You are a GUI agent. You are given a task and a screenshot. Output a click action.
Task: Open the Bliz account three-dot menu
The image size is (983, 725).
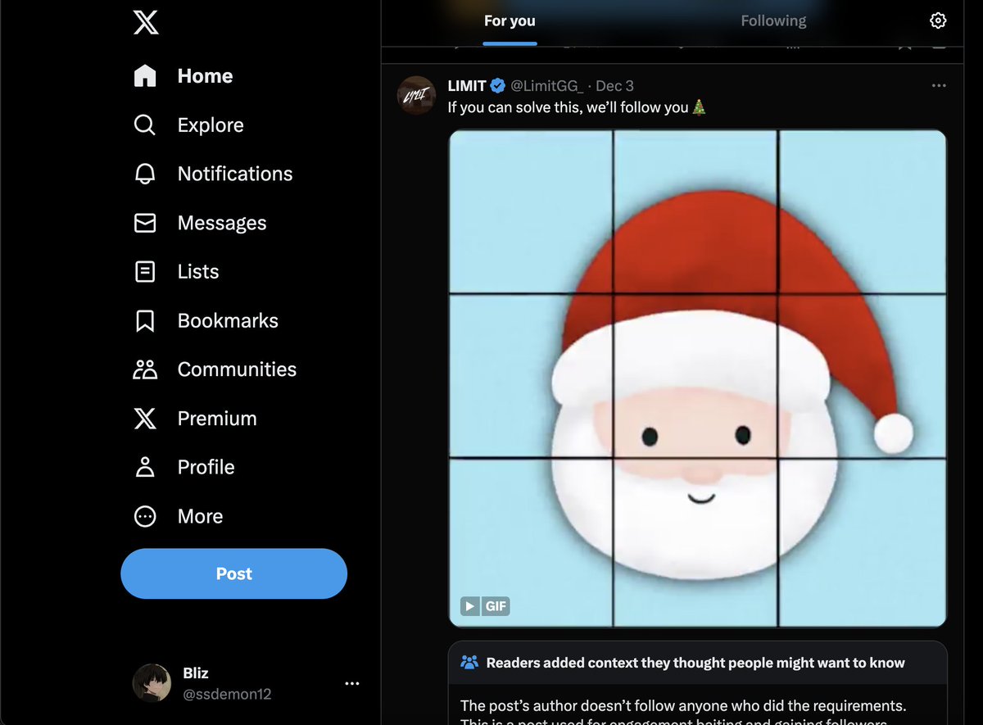pyautogui.click(x=352, y=683)
